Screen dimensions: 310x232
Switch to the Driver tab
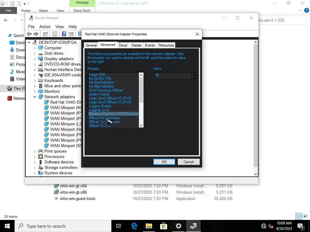123,45
